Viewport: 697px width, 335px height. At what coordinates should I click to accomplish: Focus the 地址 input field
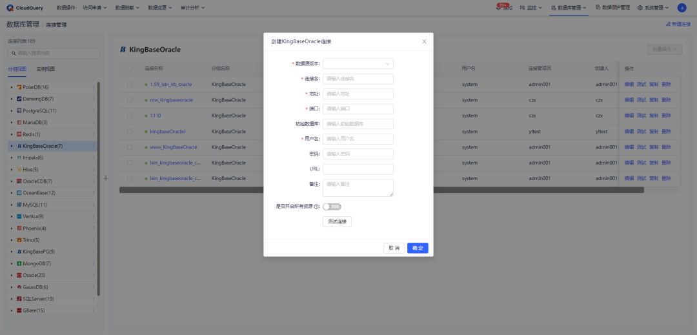pos(358,94)
